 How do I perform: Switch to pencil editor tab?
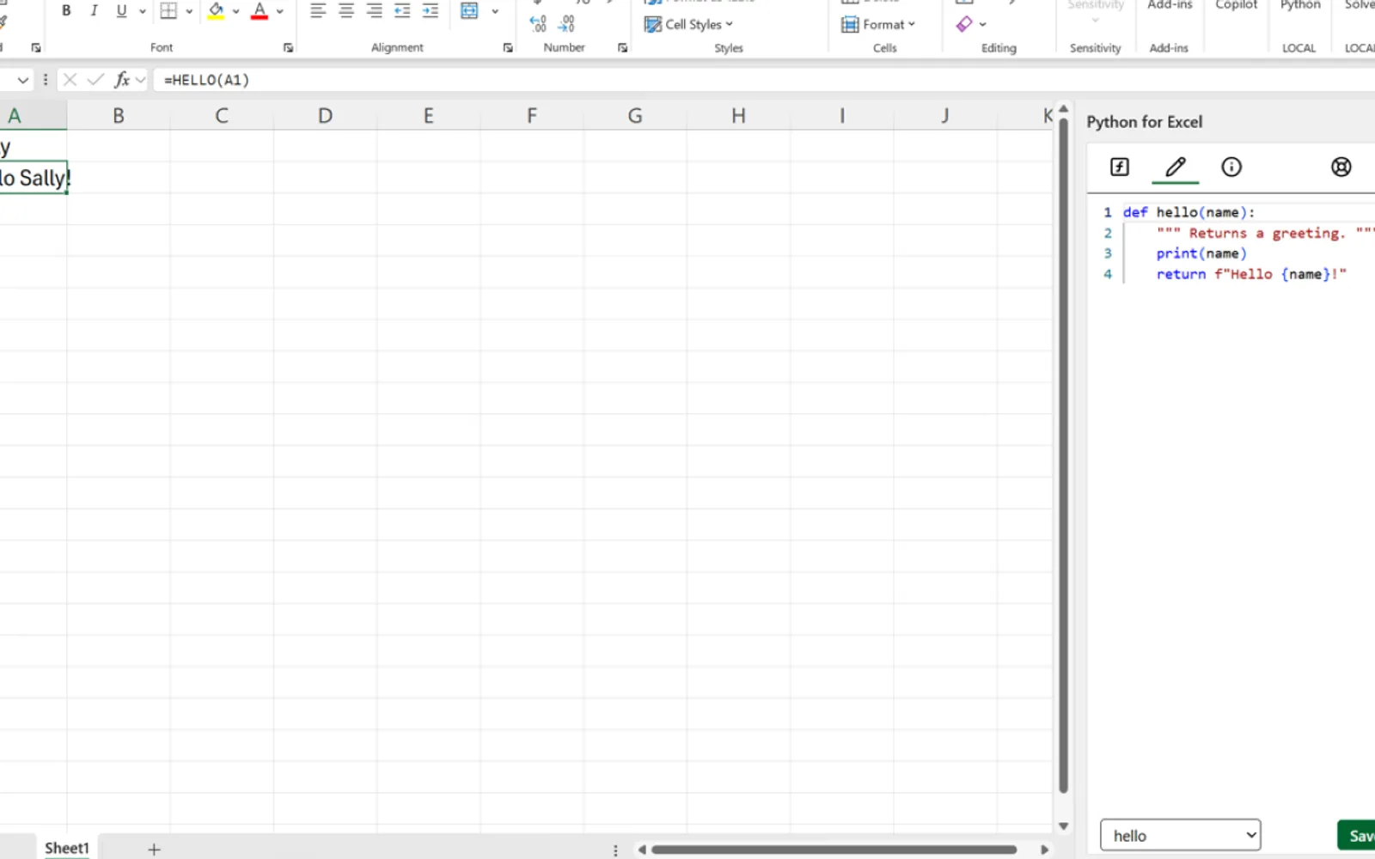tap(1176, 167)
